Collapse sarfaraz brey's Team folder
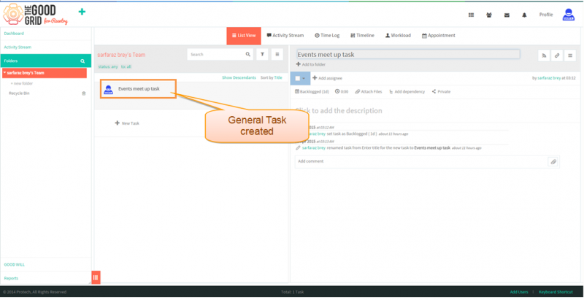The width and height of the screenshot is (584, 300). click(5, 73)
